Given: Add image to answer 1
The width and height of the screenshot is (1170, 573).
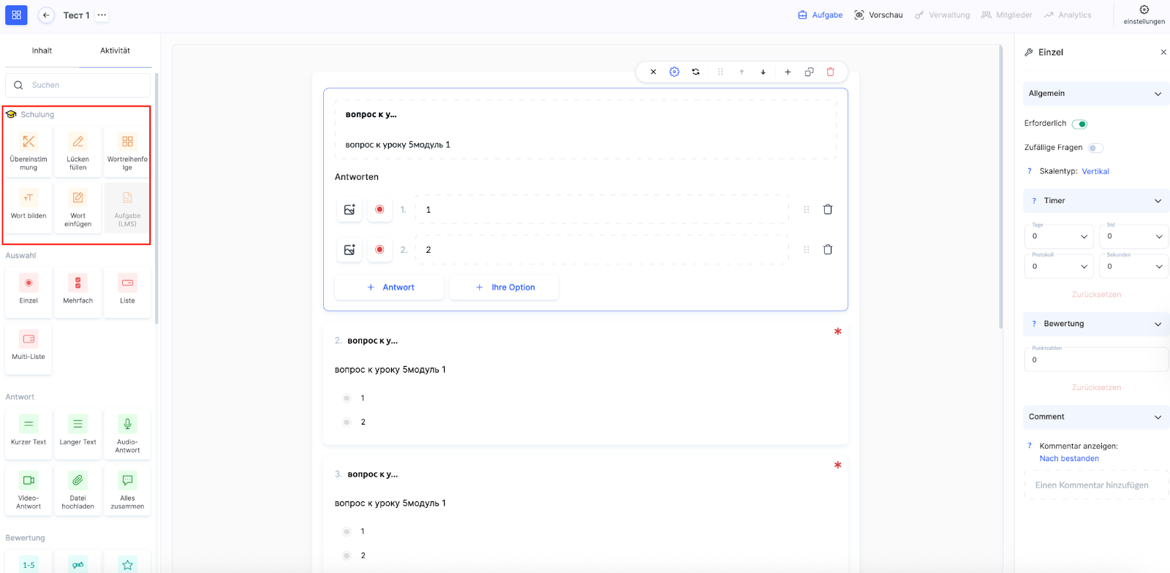Looking at the screenshot, I should (x=350, y=210).
